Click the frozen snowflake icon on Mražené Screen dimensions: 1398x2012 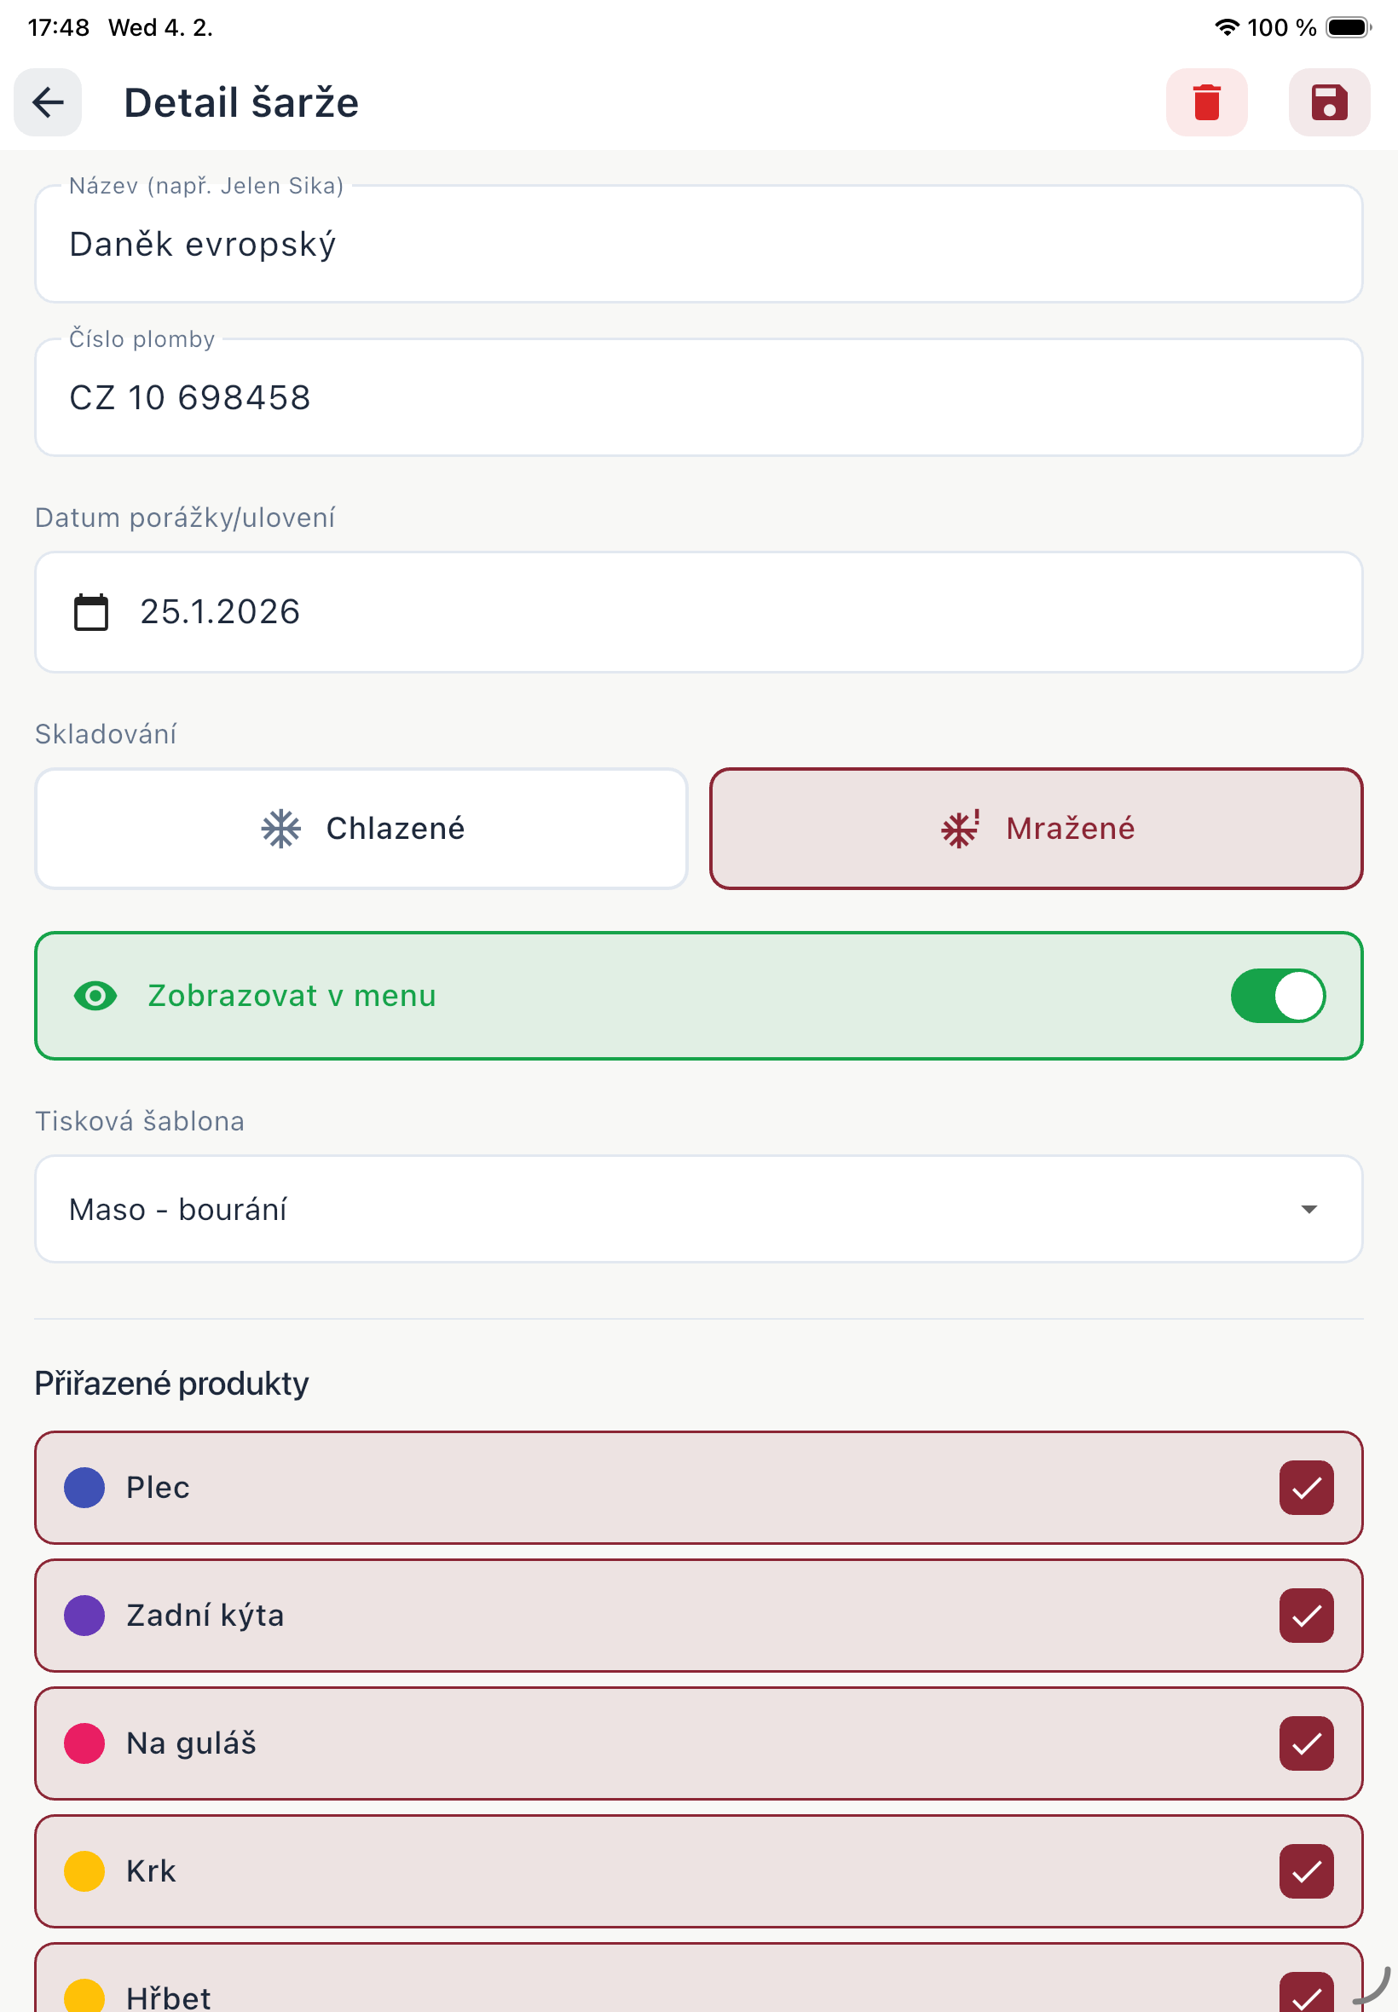960,828
